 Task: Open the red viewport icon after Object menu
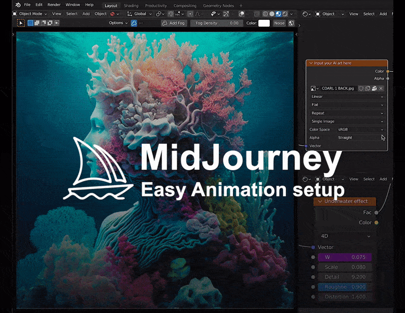point(114,14)
